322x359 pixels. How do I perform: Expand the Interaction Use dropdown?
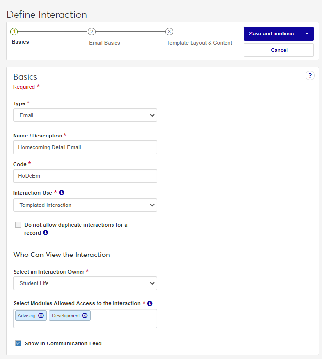click(85, 205)
